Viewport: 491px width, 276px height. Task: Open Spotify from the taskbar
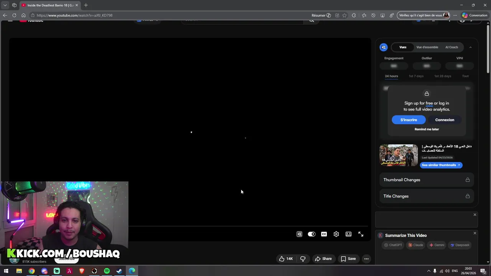point(107,271)
